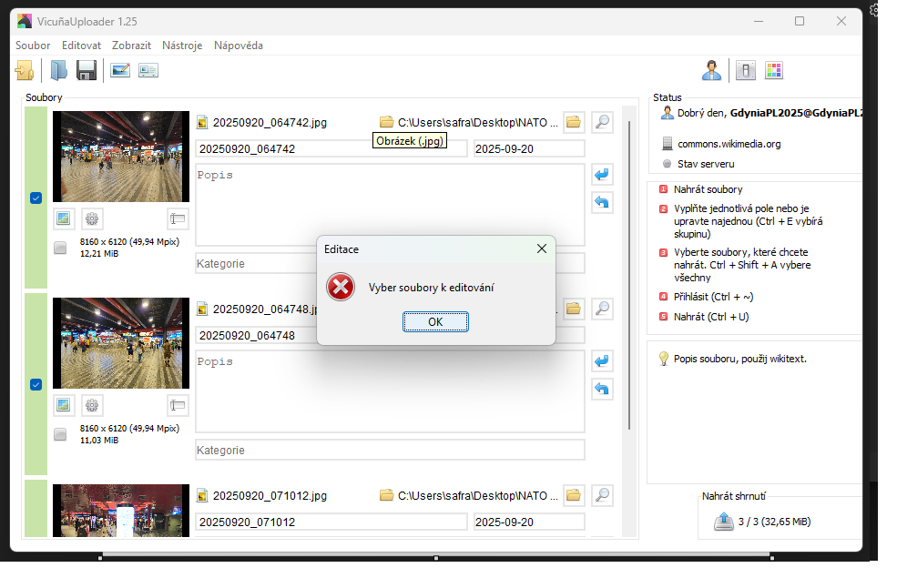
Task: Click gear icon under 20250920_064748 thumbnail
Action: point(92,405)
